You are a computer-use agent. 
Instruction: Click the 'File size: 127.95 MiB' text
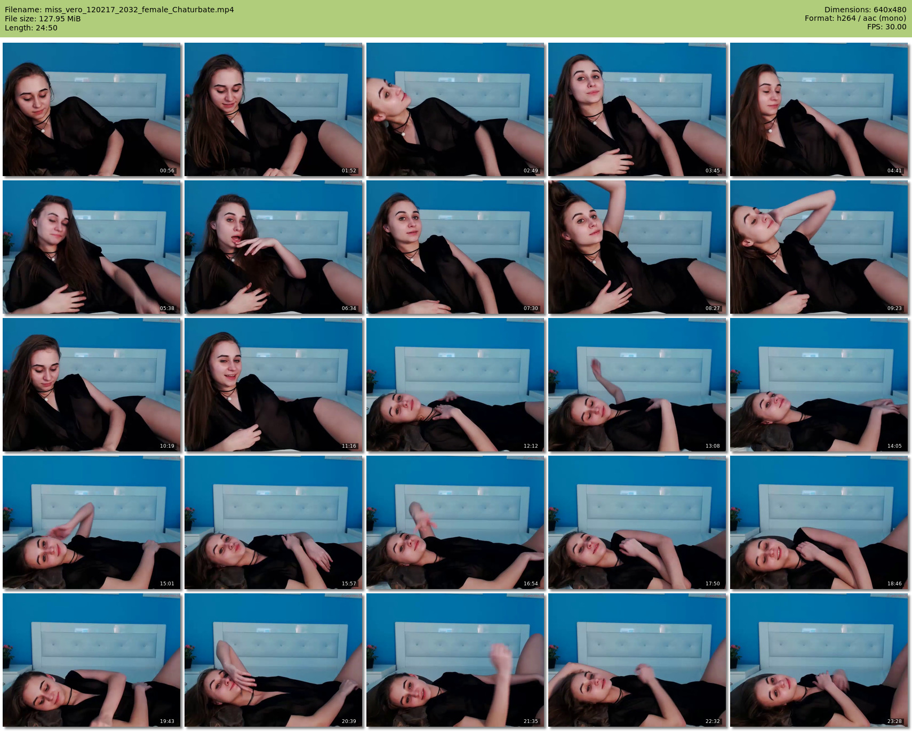coord(43,19)
